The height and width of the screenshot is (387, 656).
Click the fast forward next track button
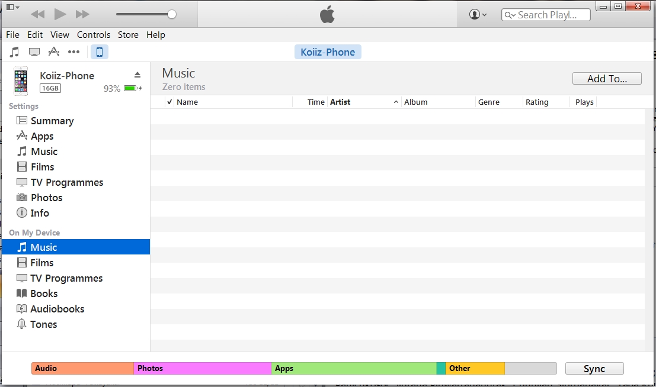[x=82, y=14]
